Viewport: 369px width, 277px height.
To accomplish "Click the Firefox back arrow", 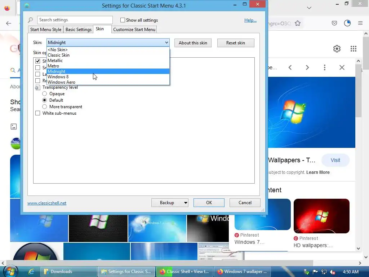I will (9, 23).
